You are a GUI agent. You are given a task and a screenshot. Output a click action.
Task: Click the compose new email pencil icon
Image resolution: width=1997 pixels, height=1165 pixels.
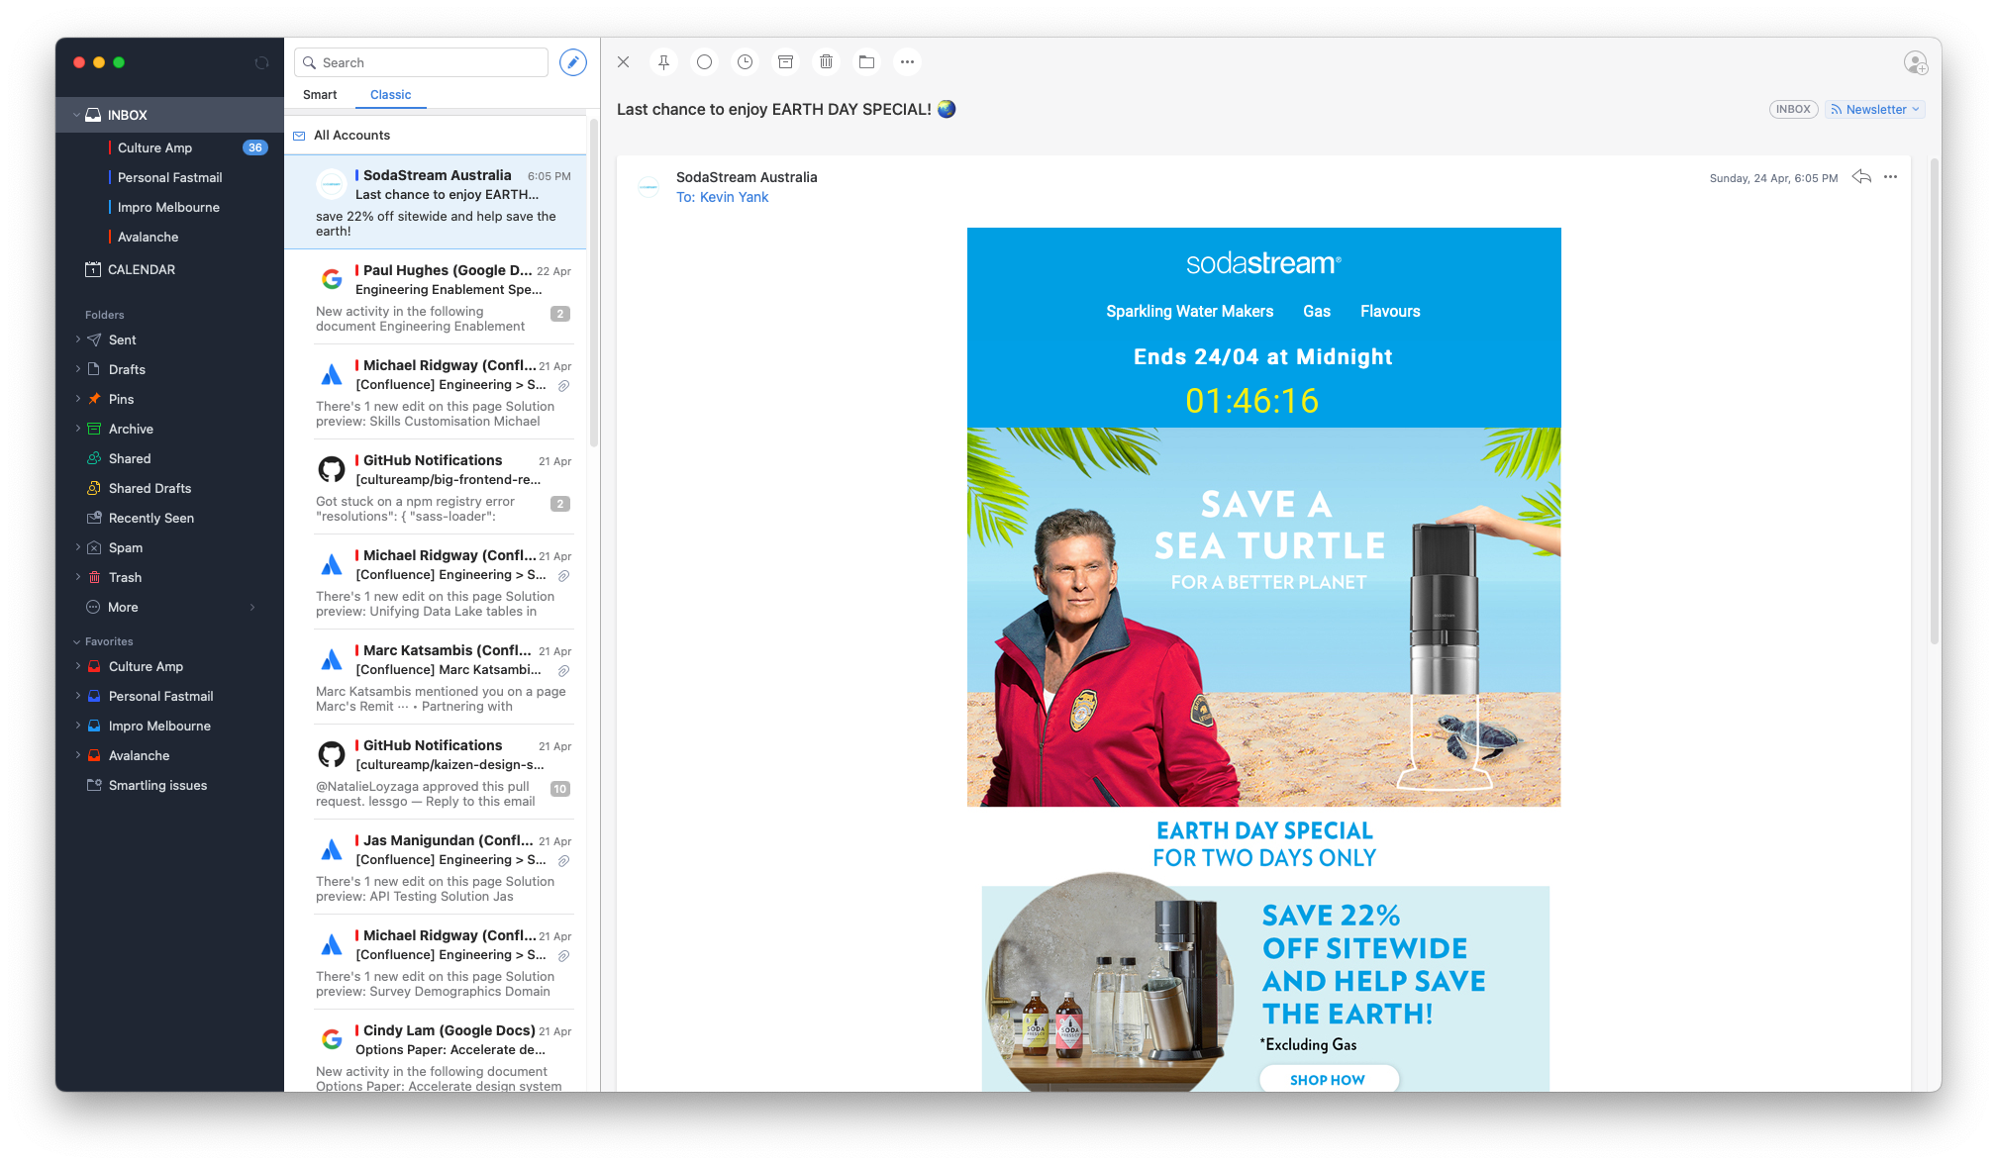click(x=572, y=62)
